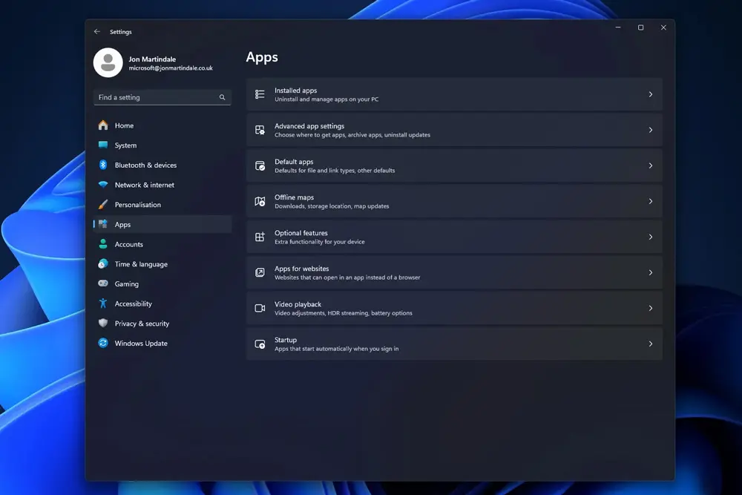Open Default apps via its chevron arrow
This screenshot has width=742, height=495.
[651, 165]
